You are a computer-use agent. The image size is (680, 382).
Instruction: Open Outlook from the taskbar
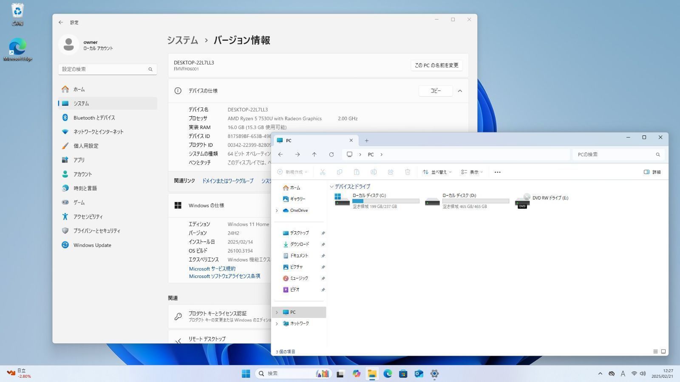[x=419, y=374]
